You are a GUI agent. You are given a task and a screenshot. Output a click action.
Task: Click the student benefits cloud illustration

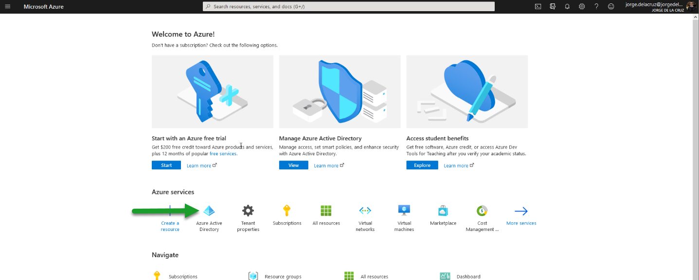[467, 91]
